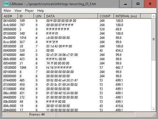Select row with address 00540000
The height and width of the screenshot is (119, 158).
[x=77, y=63]
